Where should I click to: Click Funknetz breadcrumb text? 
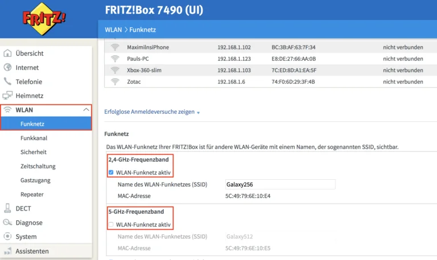click(142, 30)
